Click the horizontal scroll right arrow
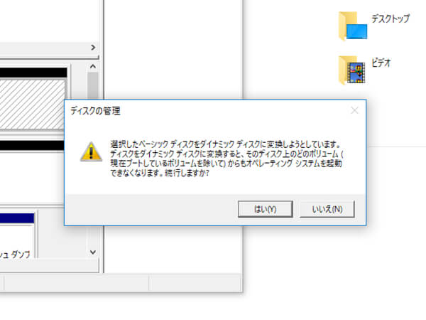Image resolution: width=426 pixels, height=320 pixels. point(93,48)
